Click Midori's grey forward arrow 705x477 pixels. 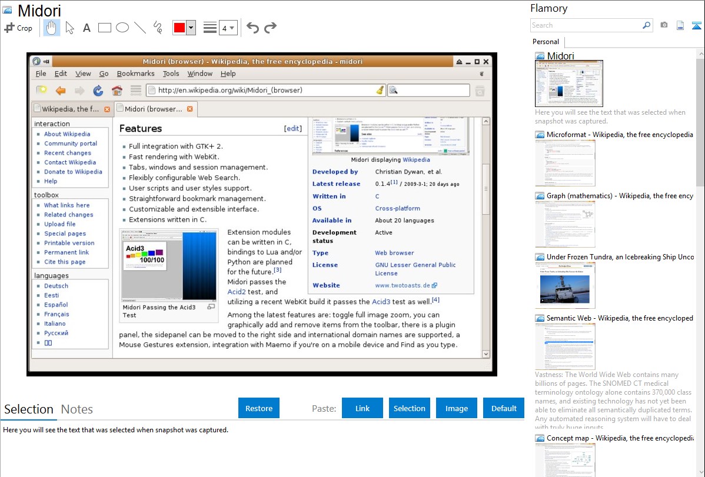click(x=79, y=91)
